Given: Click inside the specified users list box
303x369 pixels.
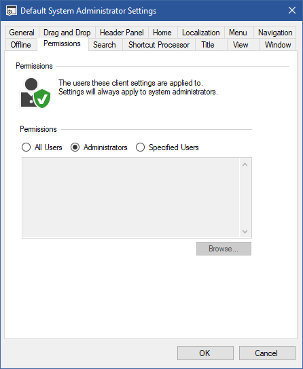Looking at the screenshot, I should coord(131,198).
